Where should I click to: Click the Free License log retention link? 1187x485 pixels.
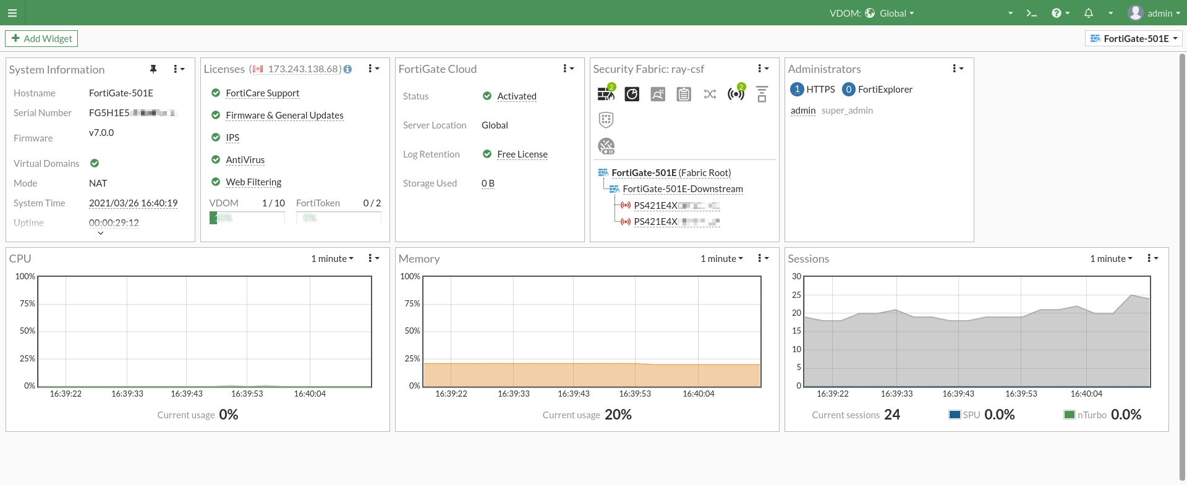(x=522, y=154)
